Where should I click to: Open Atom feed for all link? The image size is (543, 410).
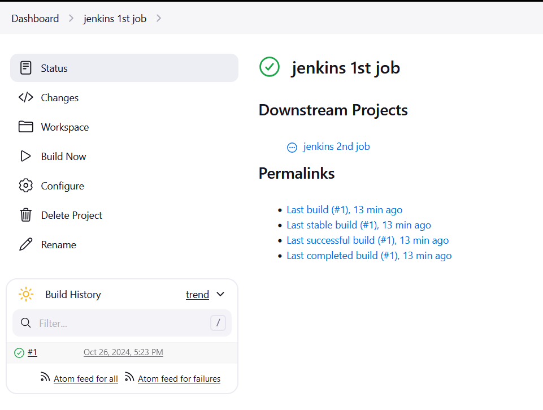(x=85, y=379)
